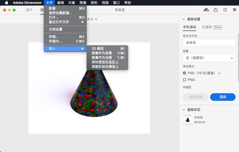Open the 质量 quality dropdown showing 低（速度快）
239x152 pixels.
click(209, 58)
